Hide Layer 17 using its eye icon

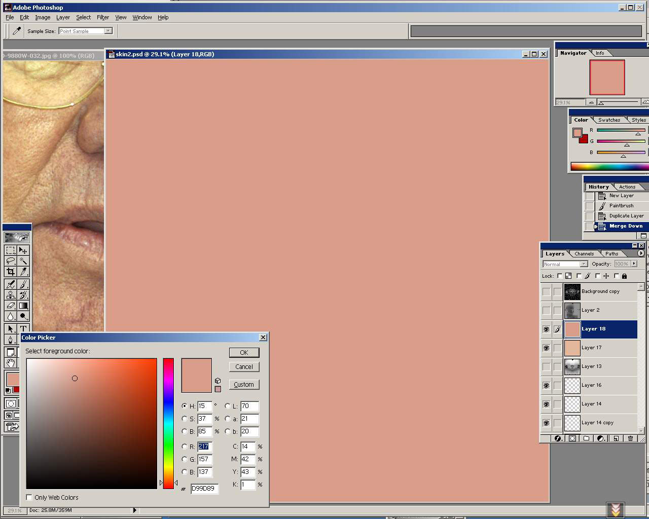pos(546,348)
